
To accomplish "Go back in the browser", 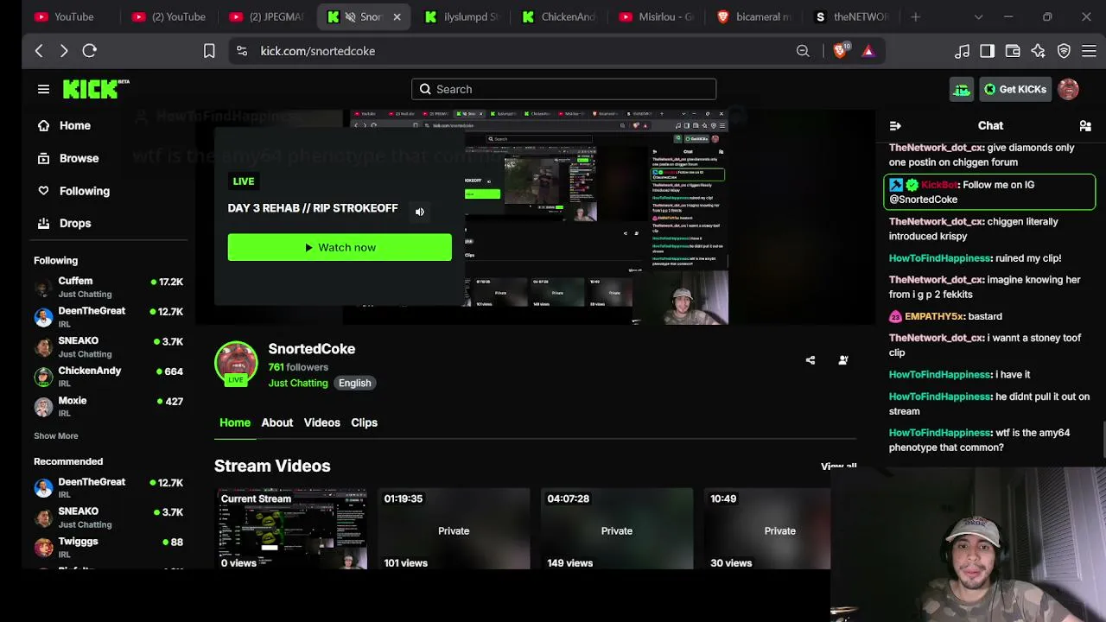I will click(x=39, y=51).
